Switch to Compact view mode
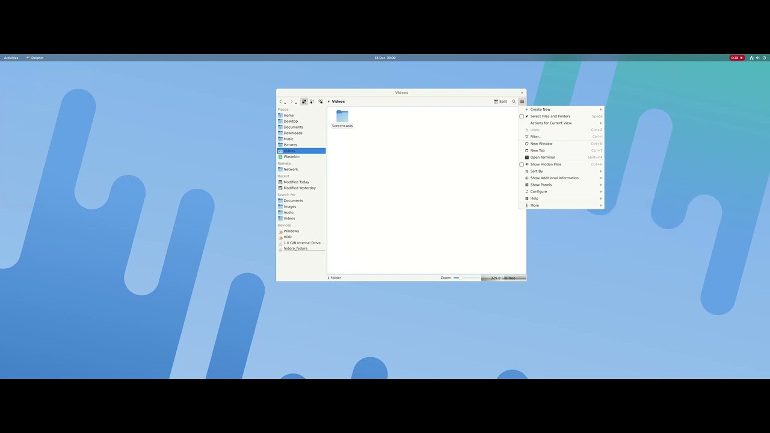This screenshot has height=433, width=770. [312, 102]
